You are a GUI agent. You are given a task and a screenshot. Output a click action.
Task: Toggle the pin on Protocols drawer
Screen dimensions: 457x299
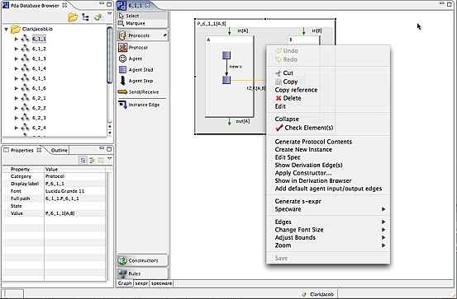tap(164, 35)
